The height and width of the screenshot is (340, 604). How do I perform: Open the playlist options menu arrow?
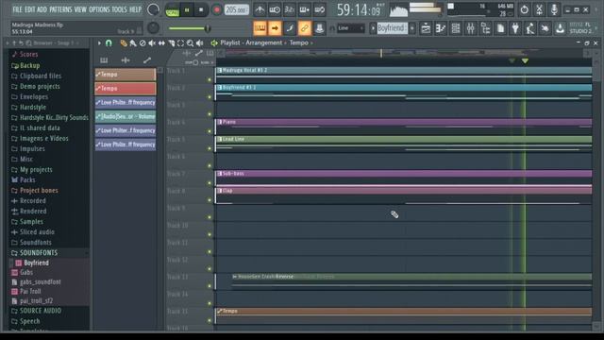point(99,43)
